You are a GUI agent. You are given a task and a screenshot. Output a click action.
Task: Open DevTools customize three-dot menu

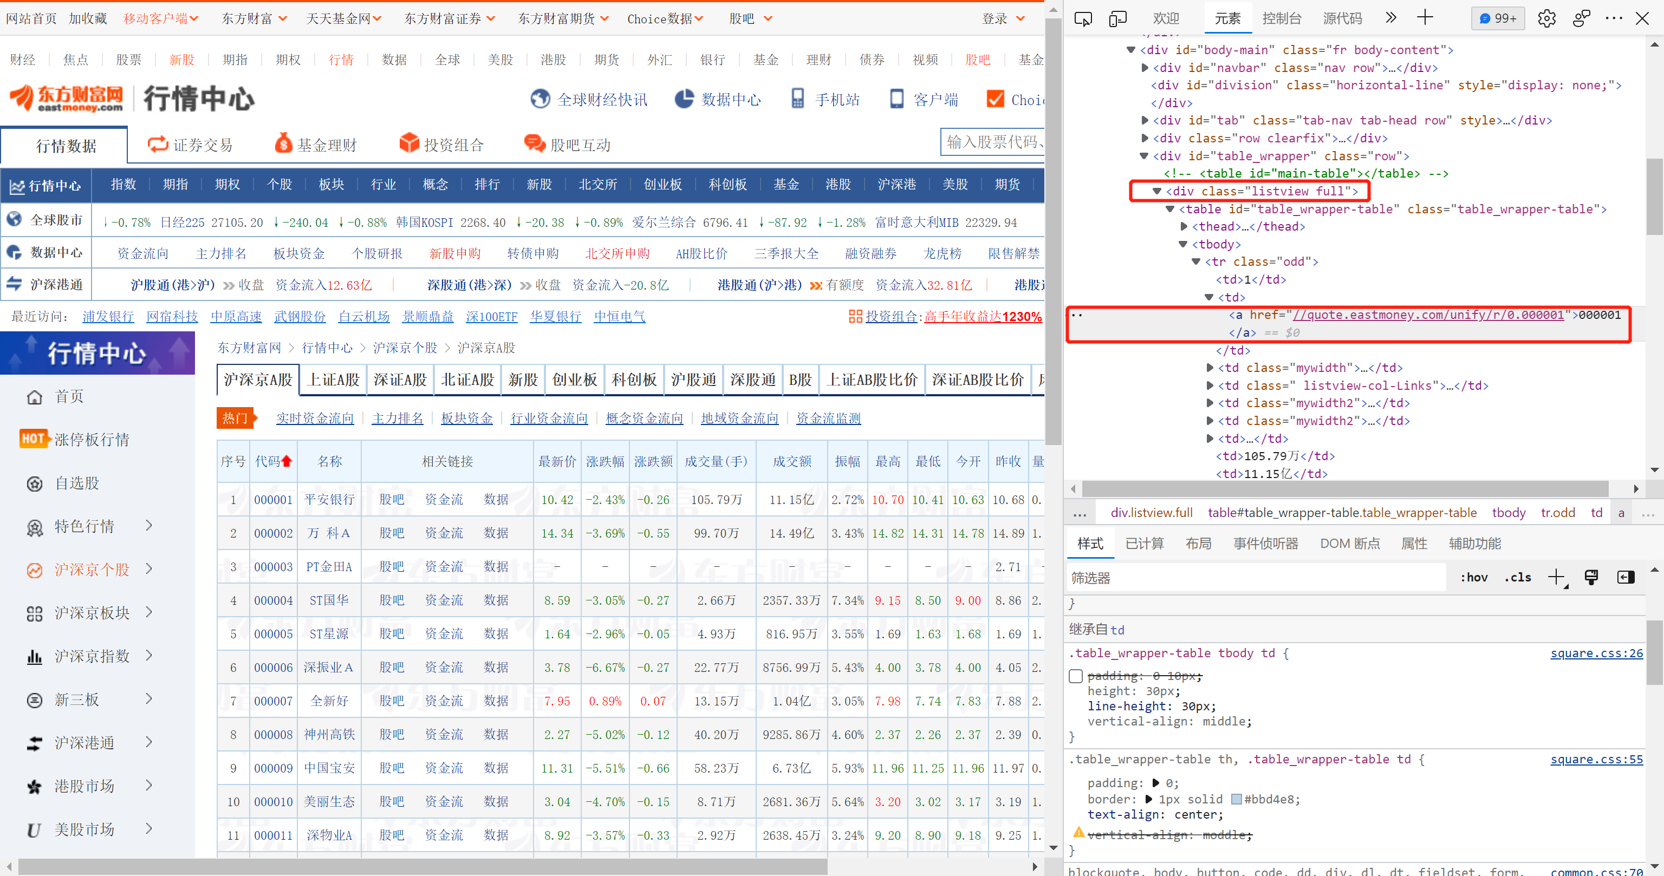coord(1614,18)
